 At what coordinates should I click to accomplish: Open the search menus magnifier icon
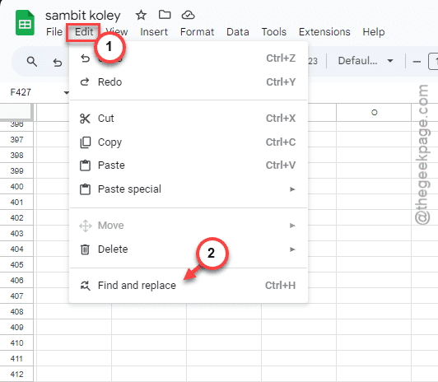pyautogui.click(x=32, y=62)
